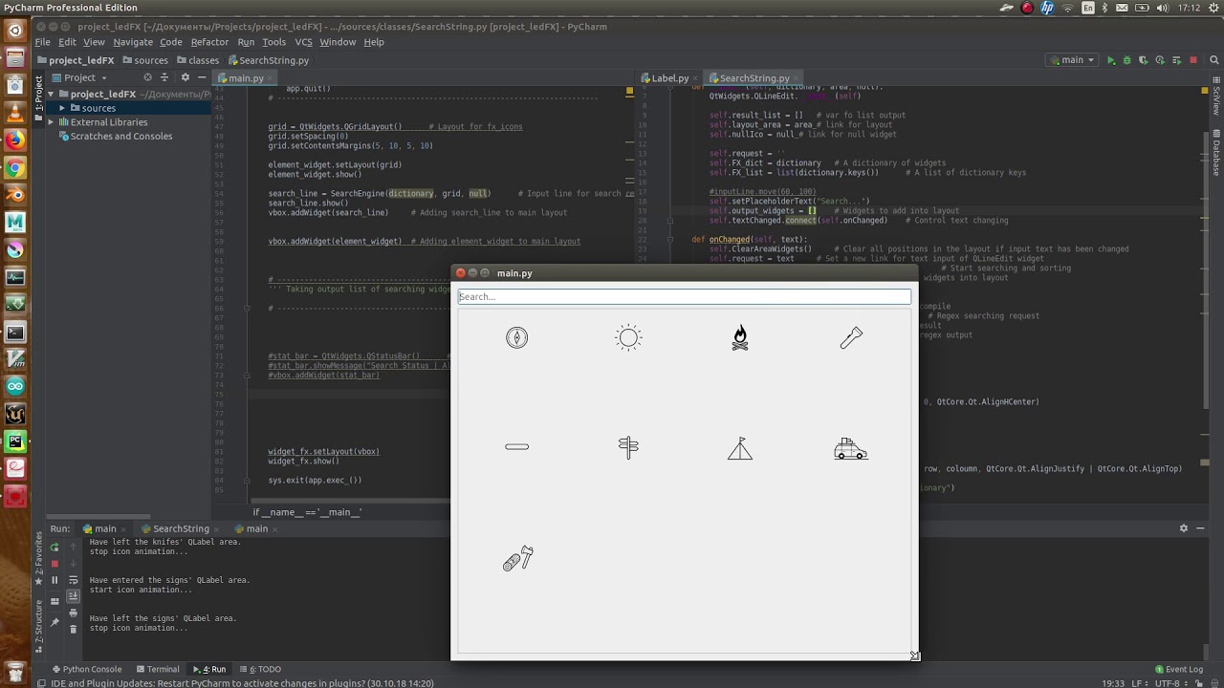Click the green Run button in top toolbar

[1111, 60]
